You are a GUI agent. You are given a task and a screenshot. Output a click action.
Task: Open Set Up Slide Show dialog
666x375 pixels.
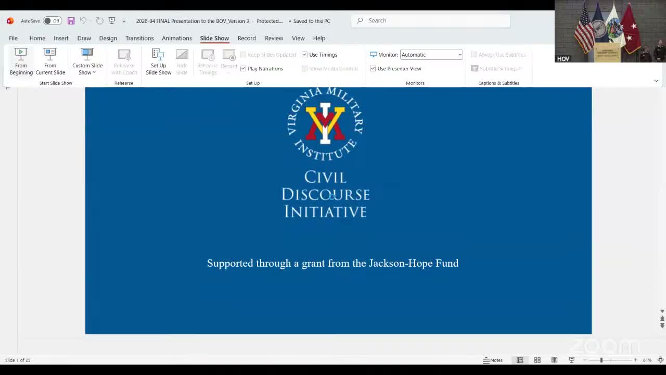(158, 61)
